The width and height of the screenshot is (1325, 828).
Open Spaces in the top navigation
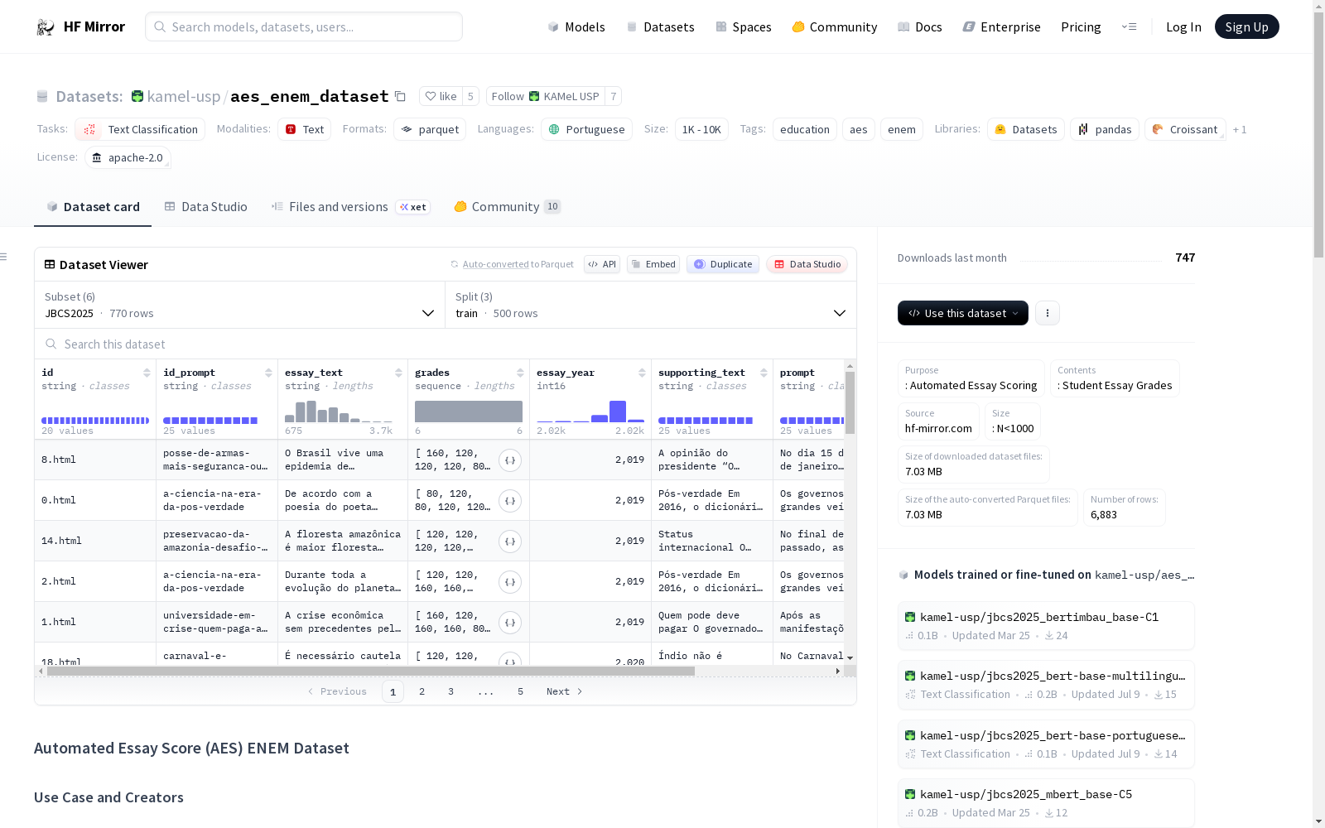point(744,26)
